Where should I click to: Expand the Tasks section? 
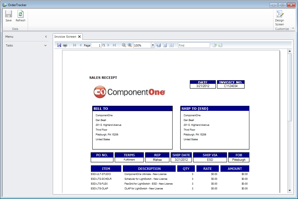45,45
